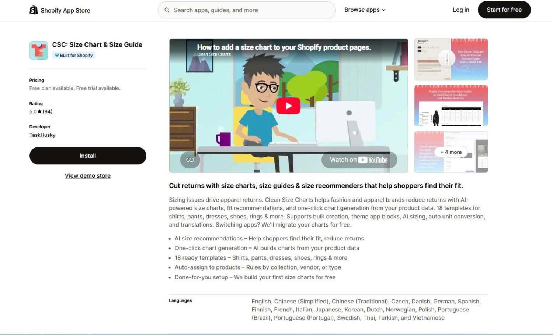Click the Install button
553x335 pixels.
click(x=88, y=156)
